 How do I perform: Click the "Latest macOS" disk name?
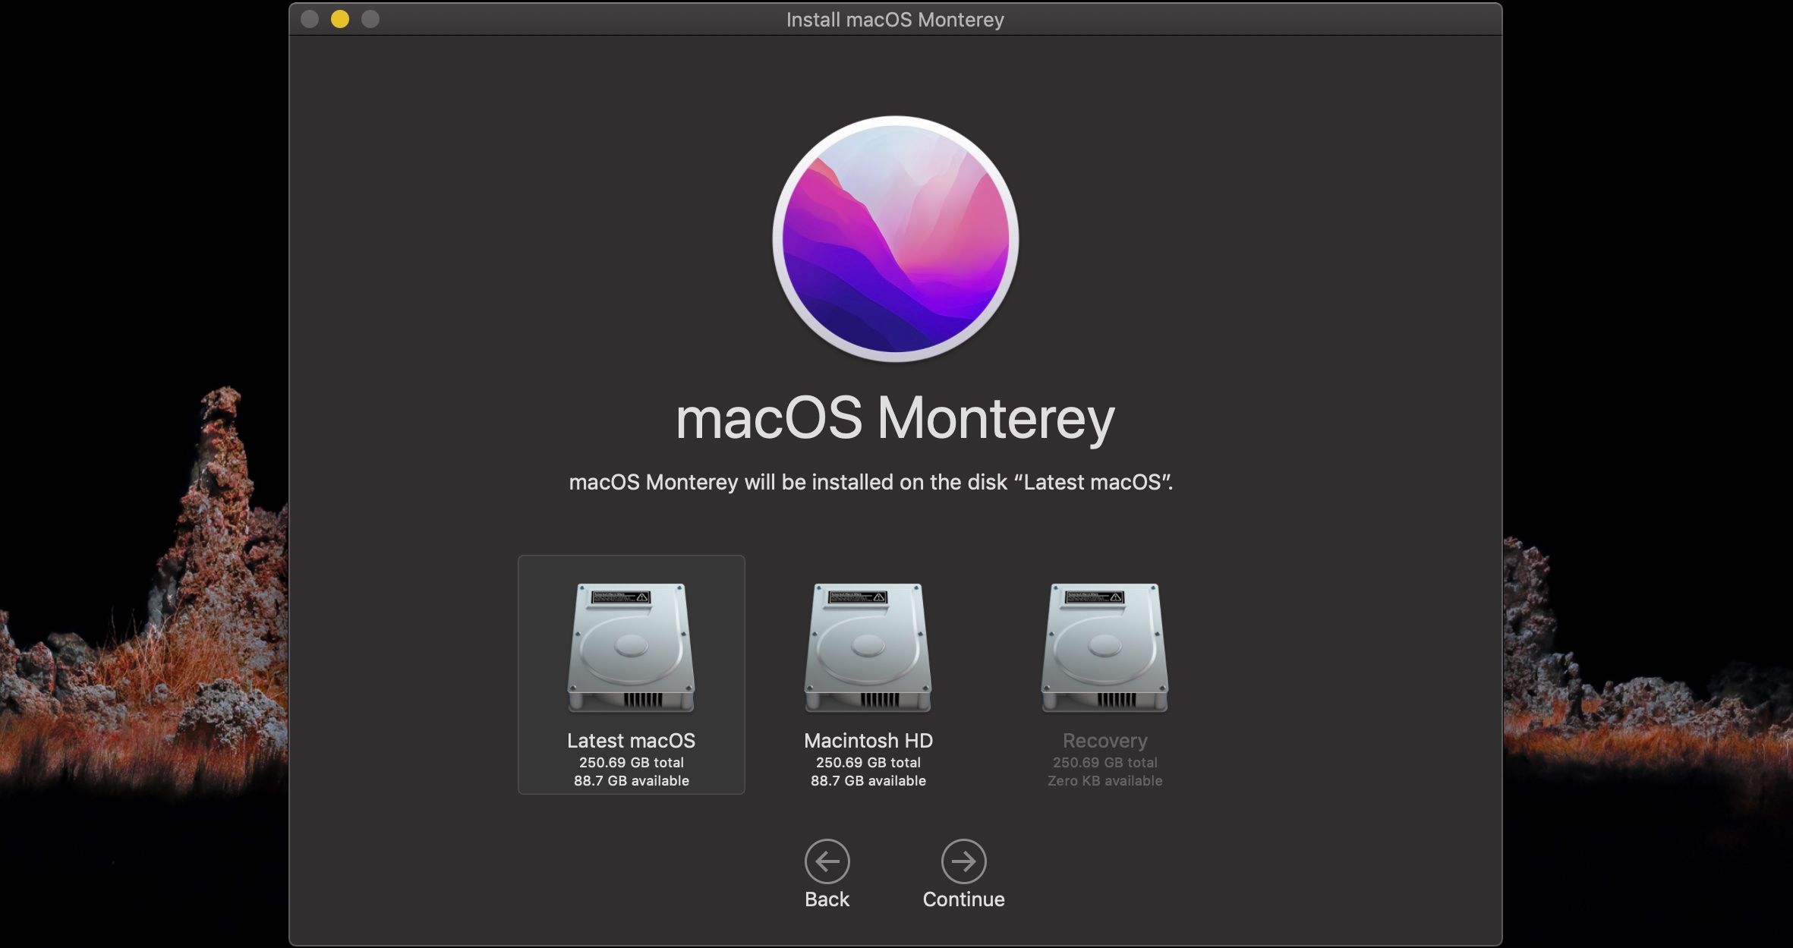631,740
